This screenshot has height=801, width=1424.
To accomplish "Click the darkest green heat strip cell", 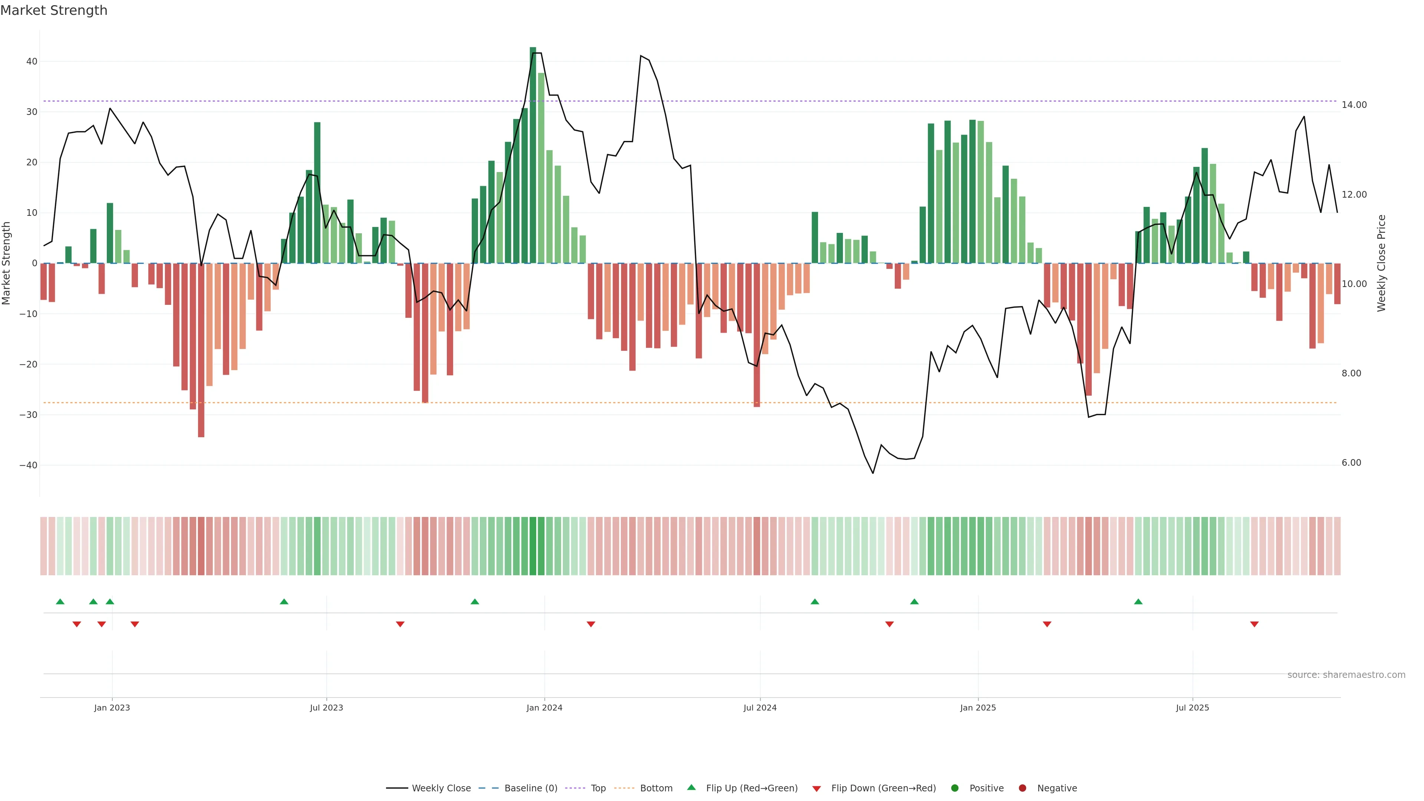I will (x=533, y=545).
